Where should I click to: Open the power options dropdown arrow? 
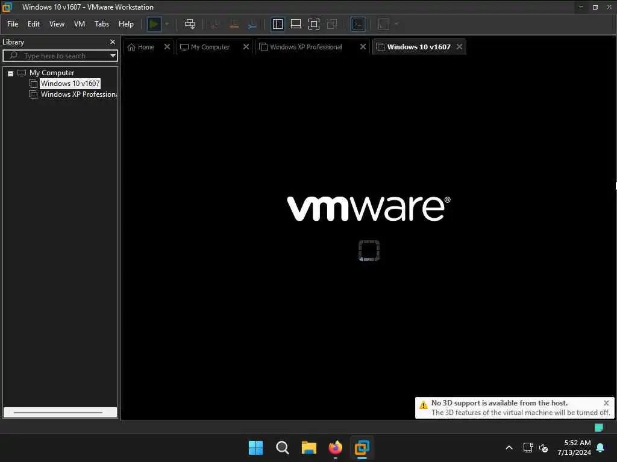167,24
